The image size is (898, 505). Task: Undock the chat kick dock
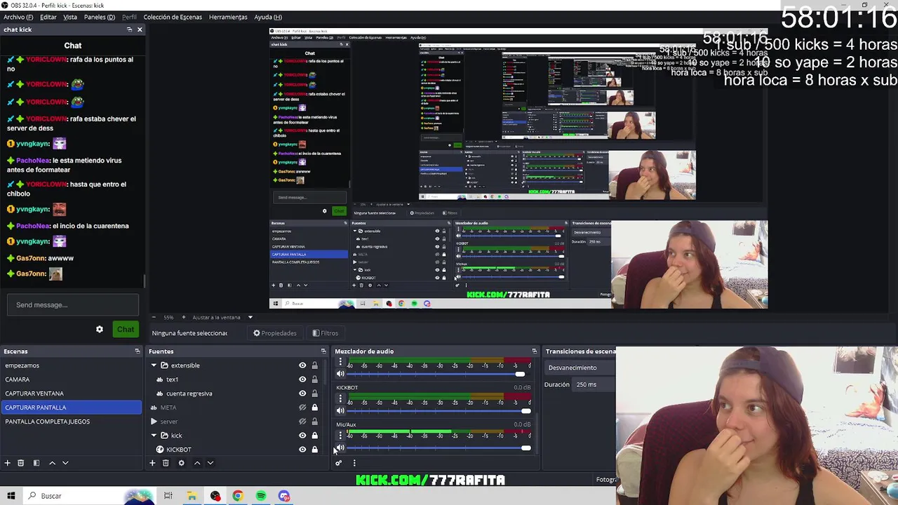point(129,29)
